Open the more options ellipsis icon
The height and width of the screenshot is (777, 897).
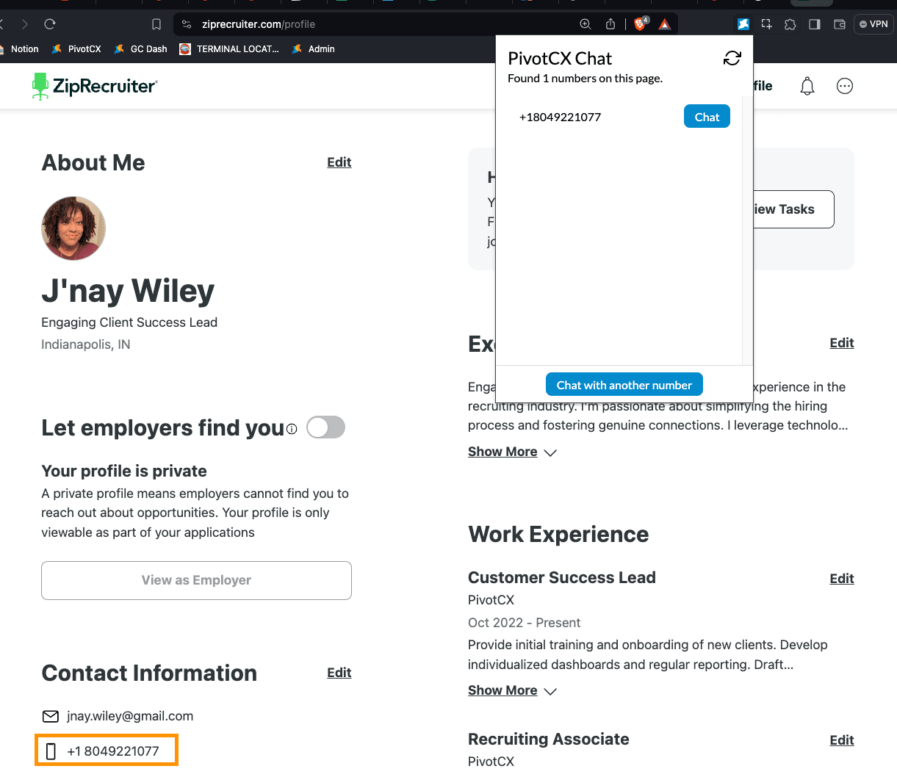(845, 87)
